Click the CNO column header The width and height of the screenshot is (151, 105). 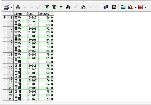33,14
